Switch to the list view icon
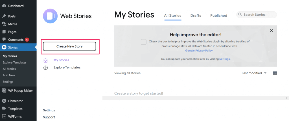This screenshot has width=289, height=121. pos(275,73)
